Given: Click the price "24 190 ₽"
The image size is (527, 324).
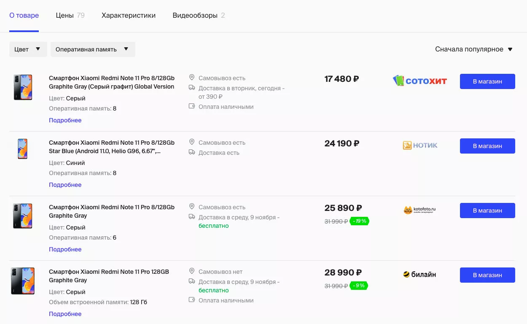Looking at the screenshot, I should 342,143.
